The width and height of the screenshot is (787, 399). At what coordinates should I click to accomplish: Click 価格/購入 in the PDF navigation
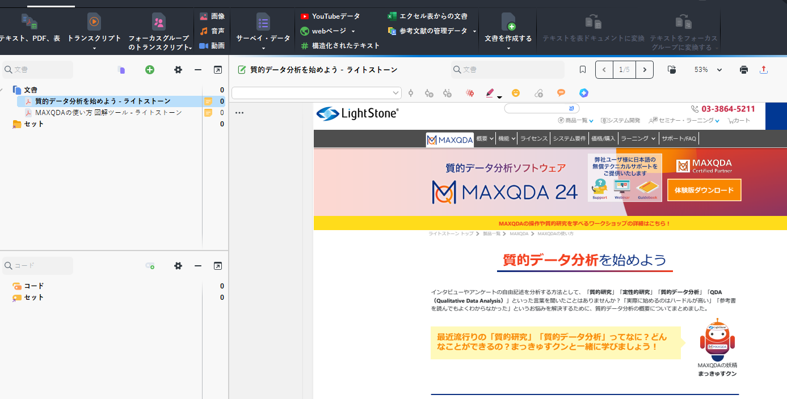(603, 138)
